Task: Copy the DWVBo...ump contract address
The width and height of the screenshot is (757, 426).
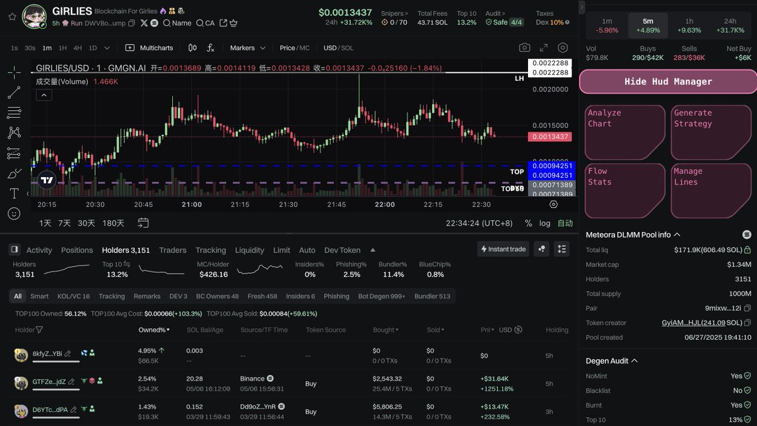Action: point(131,23)
